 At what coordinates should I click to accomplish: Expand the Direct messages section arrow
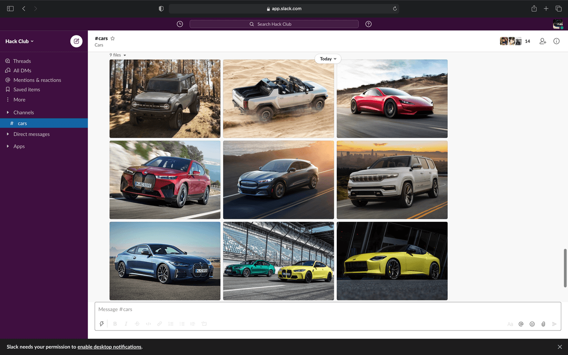[8, 134]
